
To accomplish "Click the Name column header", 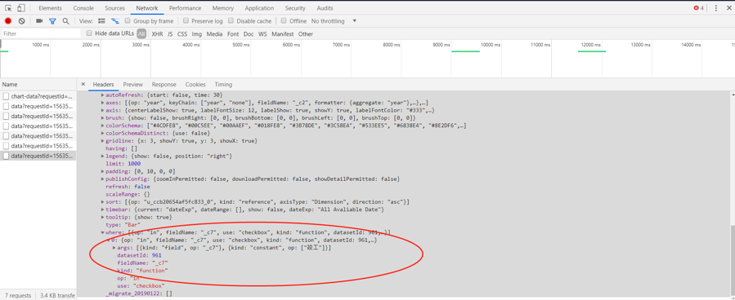I will (38, 85).
